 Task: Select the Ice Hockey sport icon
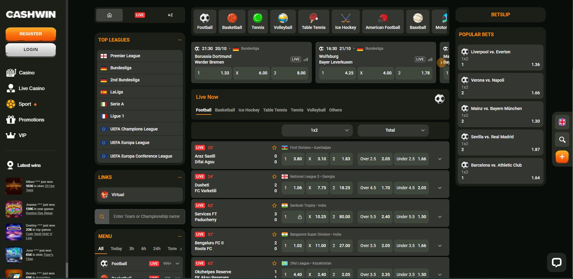pos(346,21)
